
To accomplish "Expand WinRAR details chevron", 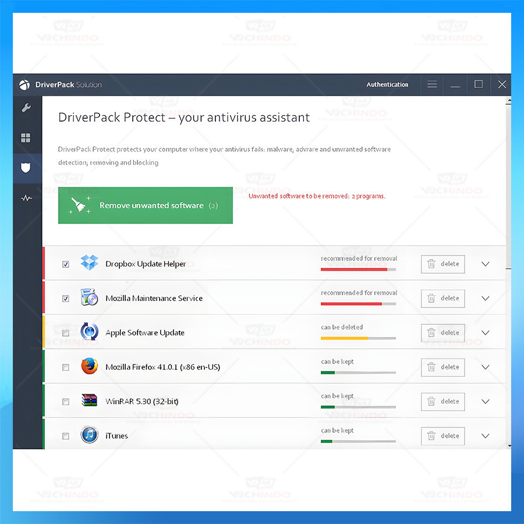I will 485,402.
